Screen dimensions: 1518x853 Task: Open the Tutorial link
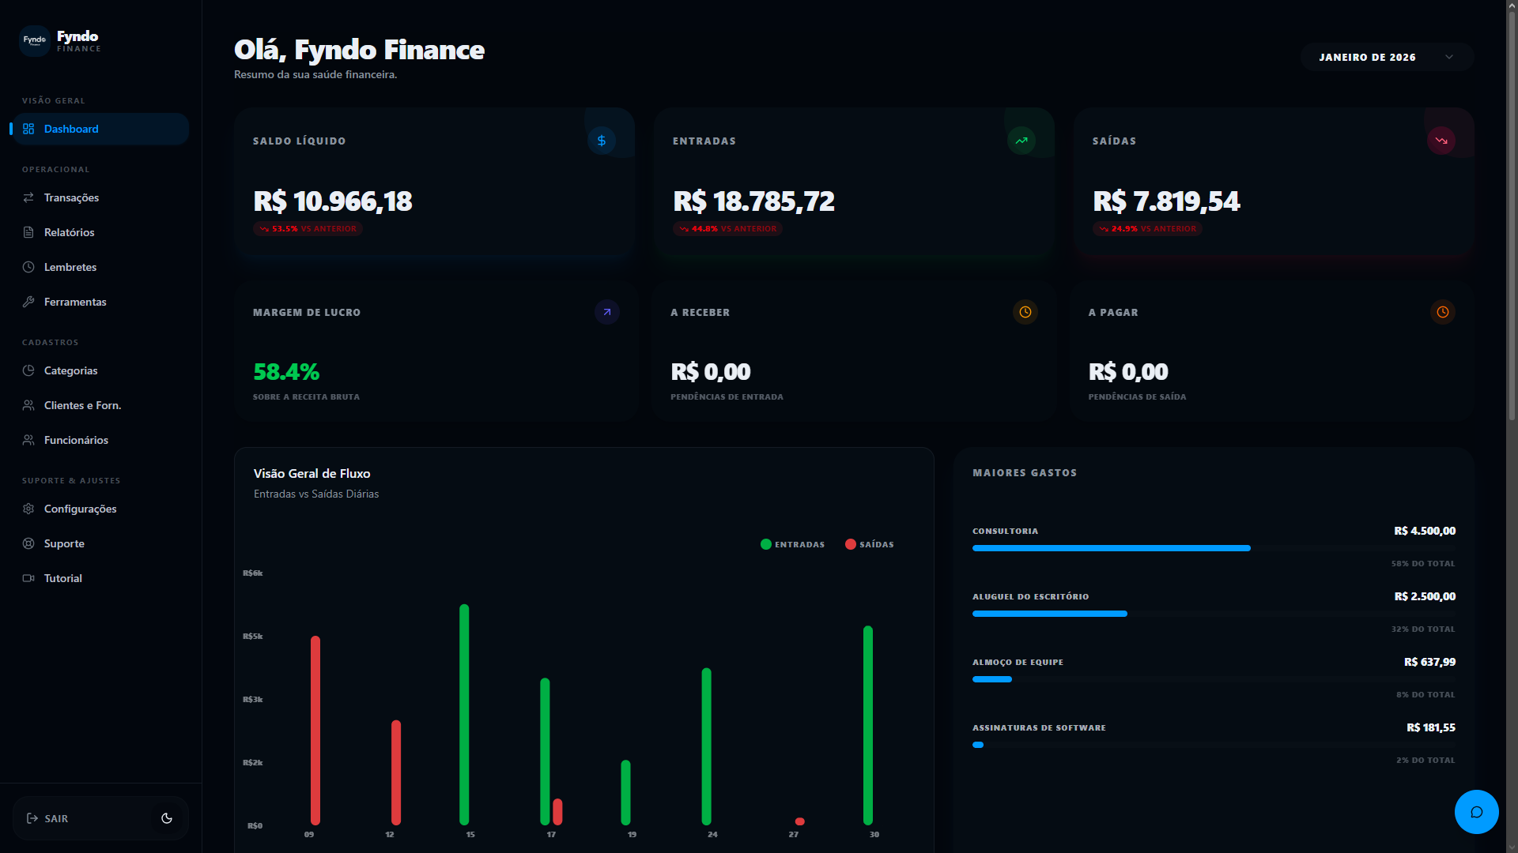click(x=62, y=578)
